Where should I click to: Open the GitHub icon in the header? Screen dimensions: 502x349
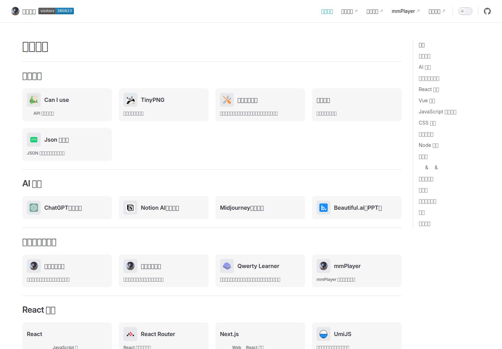coord(487,11)
